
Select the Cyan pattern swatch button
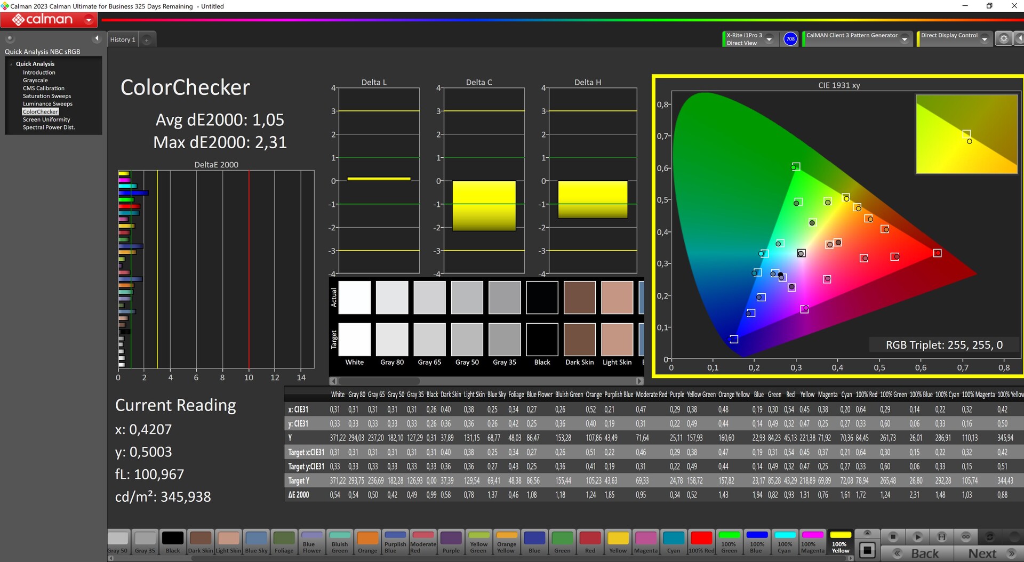[x=674, y=542]
